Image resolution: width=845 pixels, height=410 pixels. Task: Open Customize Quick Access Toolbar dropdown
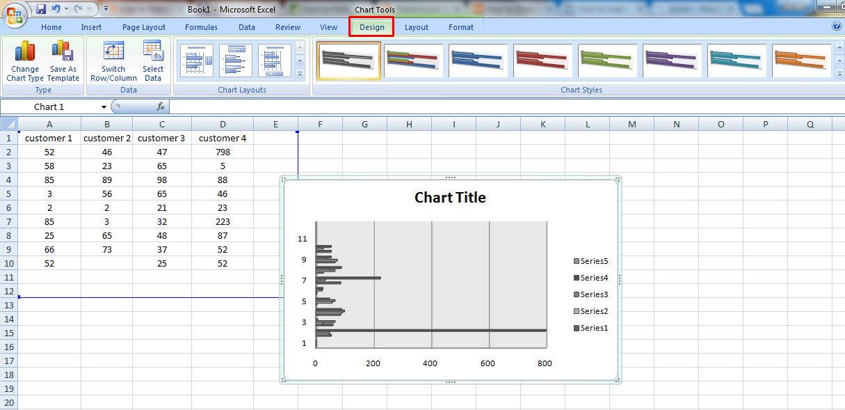[106, 10]
